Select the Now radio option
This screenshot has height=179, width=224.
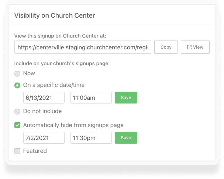[17, 74]
